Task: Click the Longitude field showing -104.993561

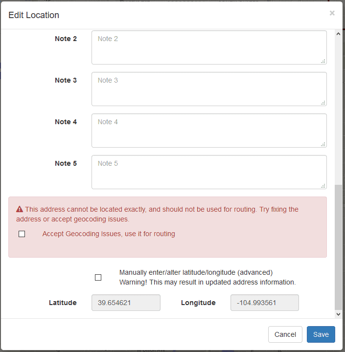Action: point(265,303)
